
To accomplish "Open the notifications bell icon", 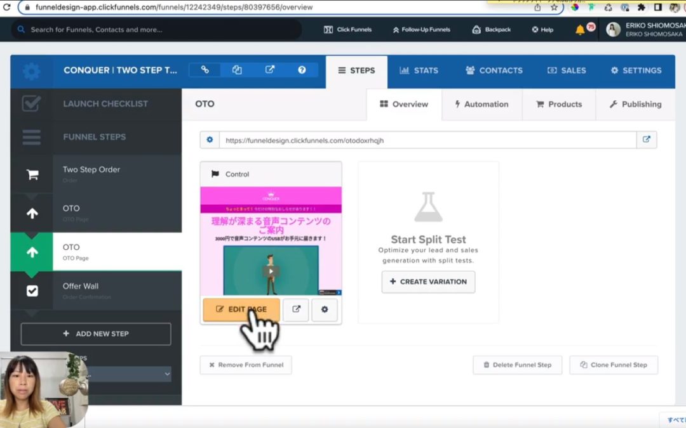I will pyautogui.click(x=580, y=30).
